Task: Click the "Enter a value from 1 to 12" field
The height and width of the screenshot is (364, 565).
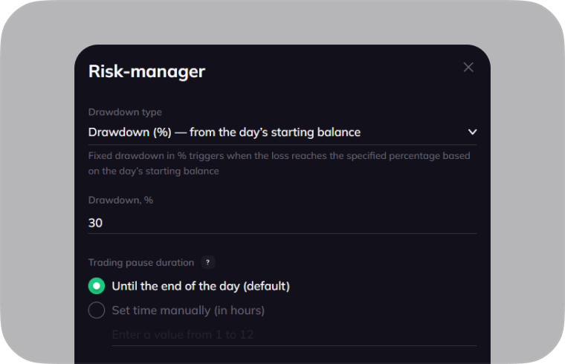Action: point(294,335)
